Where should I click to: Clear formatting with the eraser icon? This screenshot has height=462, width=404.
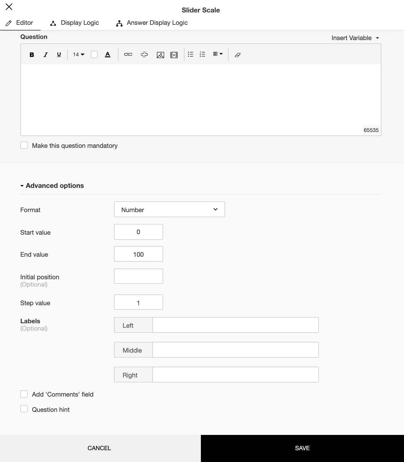click(x=238, y=55)
